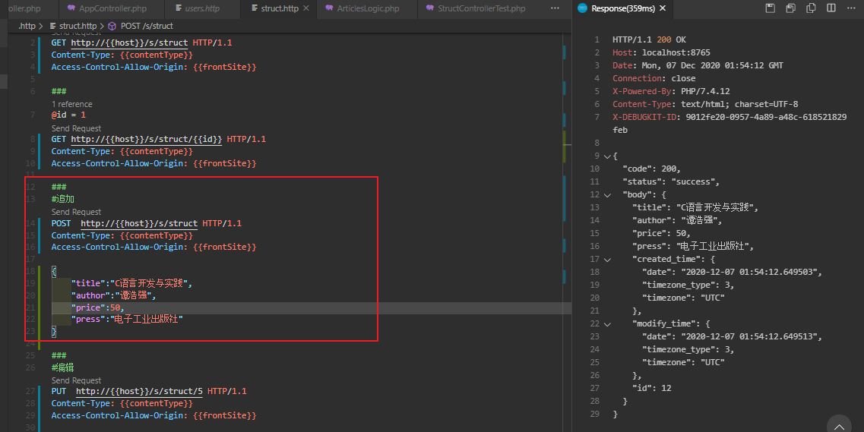Viewport: 864px width, 432px height.
Task: Click the POST /s/struct breadcrumb item
Action: pos(146,26)
